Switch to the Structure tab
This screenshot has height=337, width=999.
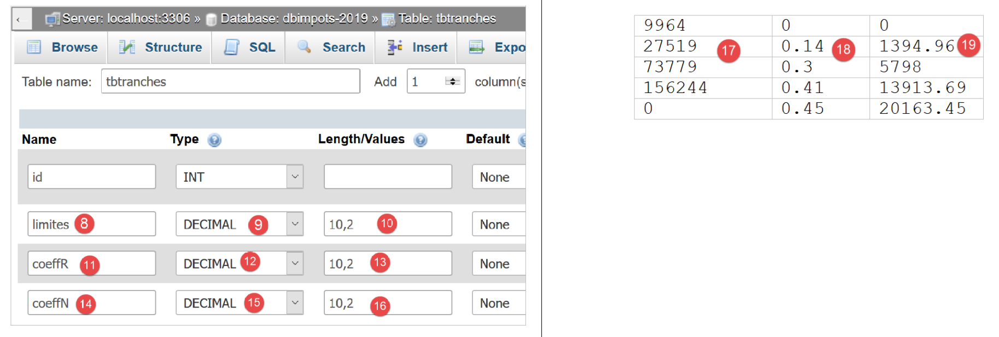coord(173,47)
